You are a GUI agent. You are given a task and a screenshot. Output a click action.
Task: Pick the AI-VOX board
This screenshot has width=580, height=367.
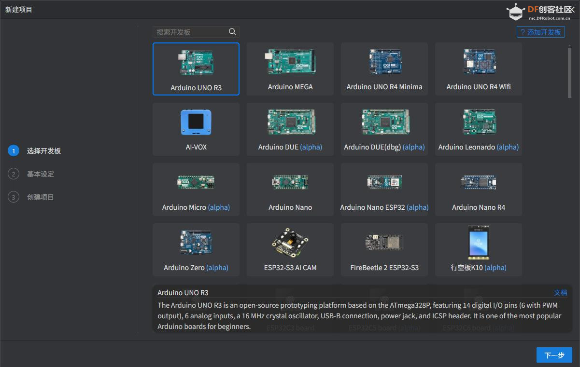tap(196, 129)
